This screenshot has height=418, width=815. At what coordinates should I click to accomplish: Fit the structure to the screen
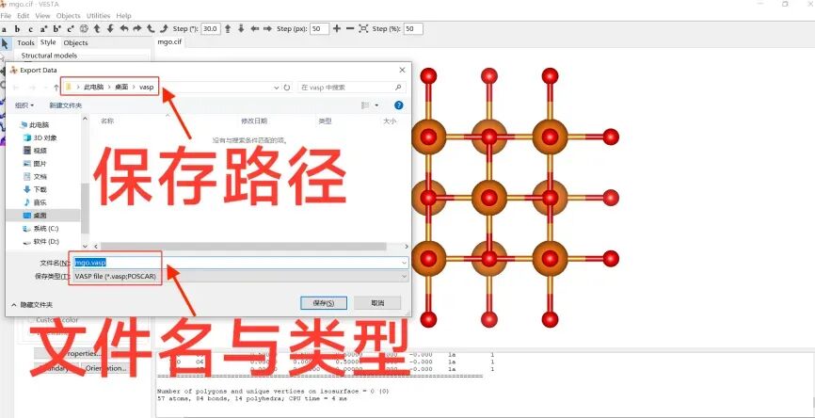click(x=363, y=29)
